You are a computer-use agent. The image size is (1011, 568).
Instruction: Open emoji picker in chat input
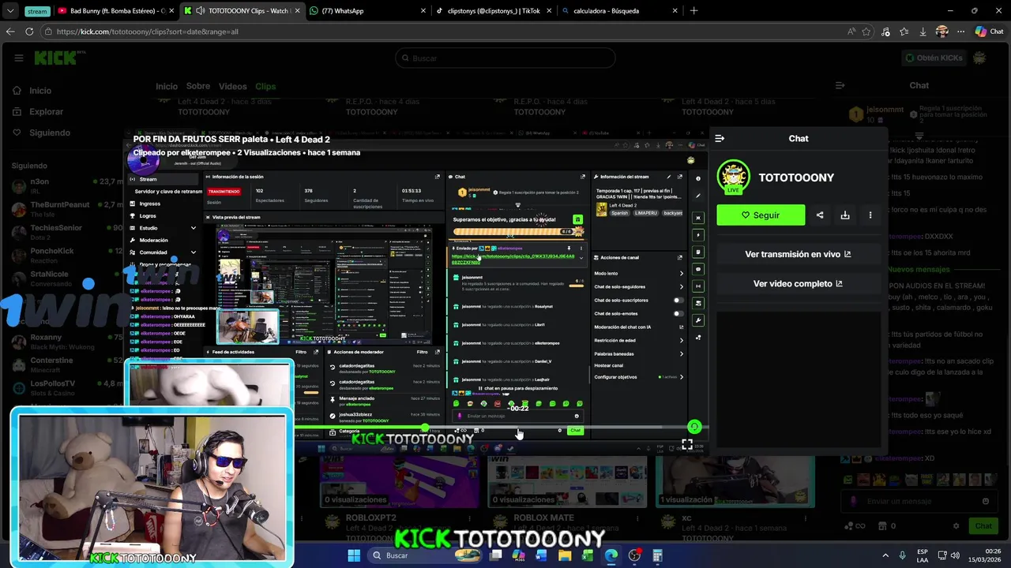986,501
